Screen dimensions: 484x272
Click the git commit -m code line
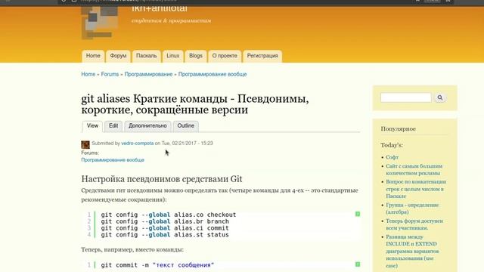(157, 265)
